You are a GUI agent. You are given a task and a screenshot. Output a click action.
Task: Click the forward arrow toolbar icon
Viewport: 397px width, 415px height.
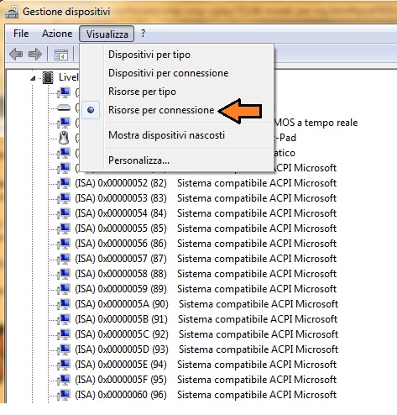[35, 54]
